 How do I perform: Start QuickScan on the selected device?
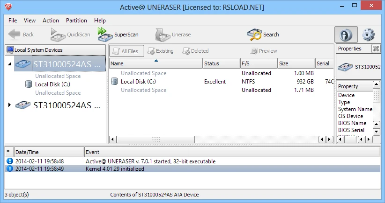click(x=70, y=35)
